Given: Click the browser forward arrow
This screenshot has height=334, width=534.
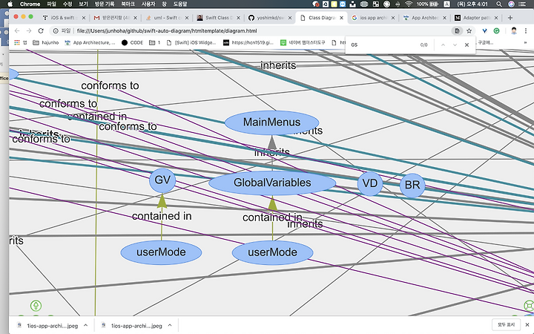Looking at the screenshot, I should pos(29,30).
